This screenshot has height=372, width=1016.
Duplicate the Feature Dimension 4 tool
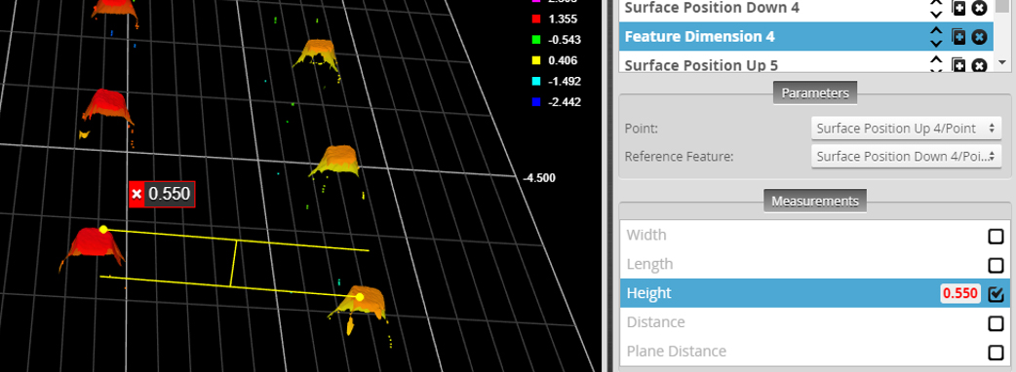click(x=958, y=37)
